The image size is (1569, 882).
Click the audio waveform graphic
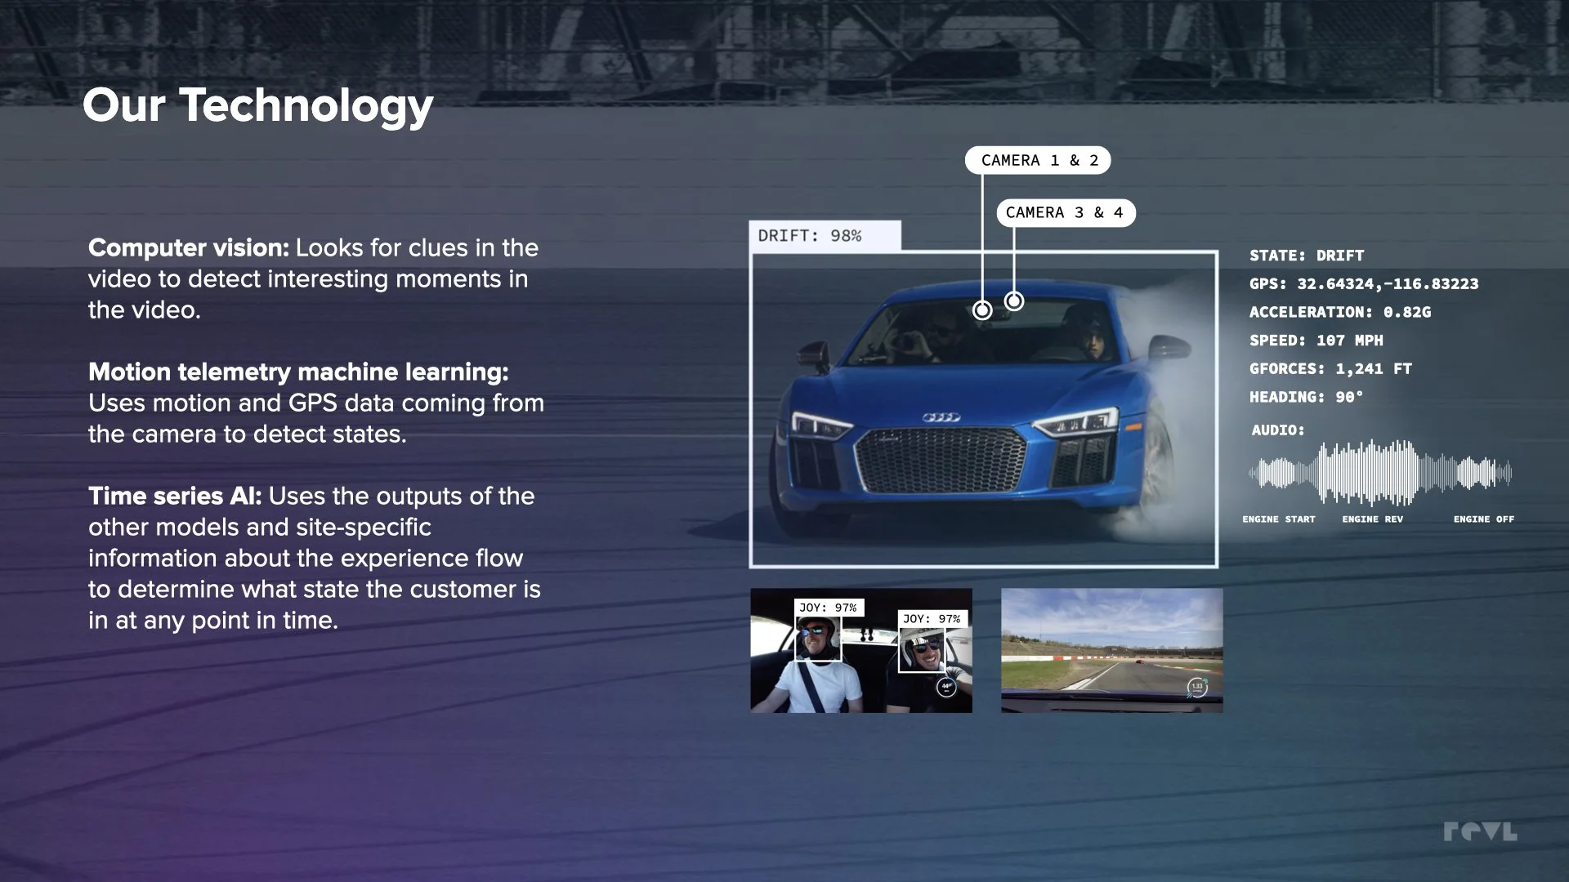(1379, 473)
